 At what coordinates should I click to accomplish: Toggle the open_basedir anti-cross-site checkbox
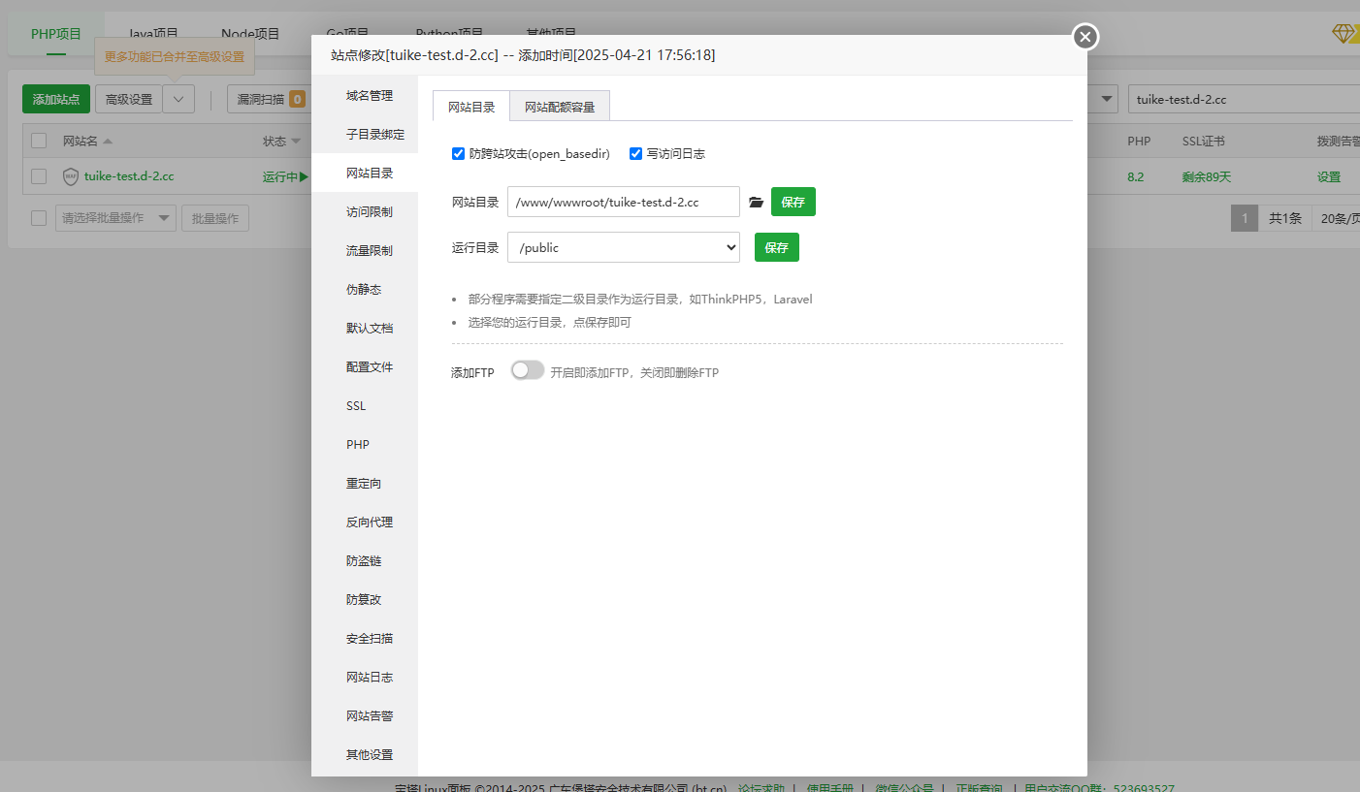(459, 153)
